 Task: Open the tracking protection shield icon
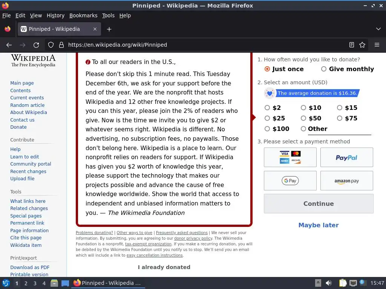click(x=51, y=45)
